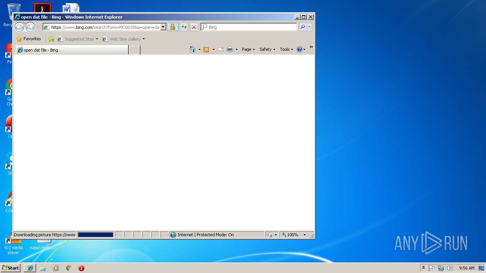The image size is (486, 273).
Task: Expand the Print dropdown arrow
Action: point(237,50)
